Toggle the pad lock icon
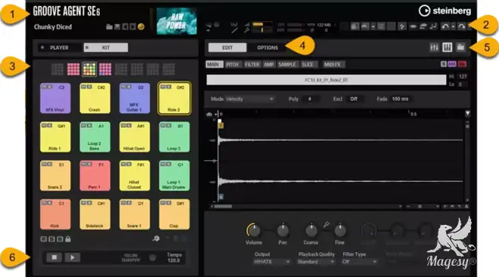The height and width of the screenshot is (277, 499). click(x=68, y=239)
